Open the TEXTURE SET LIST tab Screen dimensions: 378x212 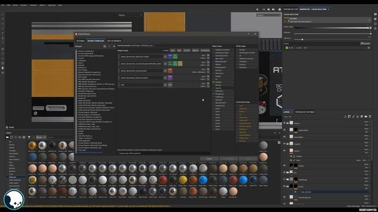tap(291, 9)
